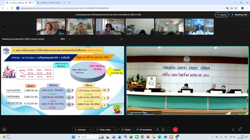Open the AI Assistant
The width and height of the screenshot is (250, 140).
click(144, 130)
